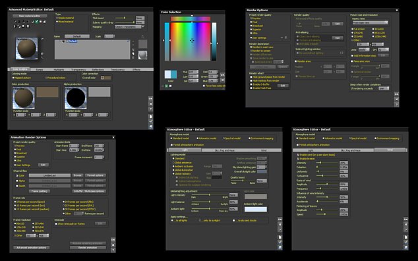This screenshot has height=261, width=418.
Task: Click the Color production sphere thumbnail
Action: click(x=24, y=98)
